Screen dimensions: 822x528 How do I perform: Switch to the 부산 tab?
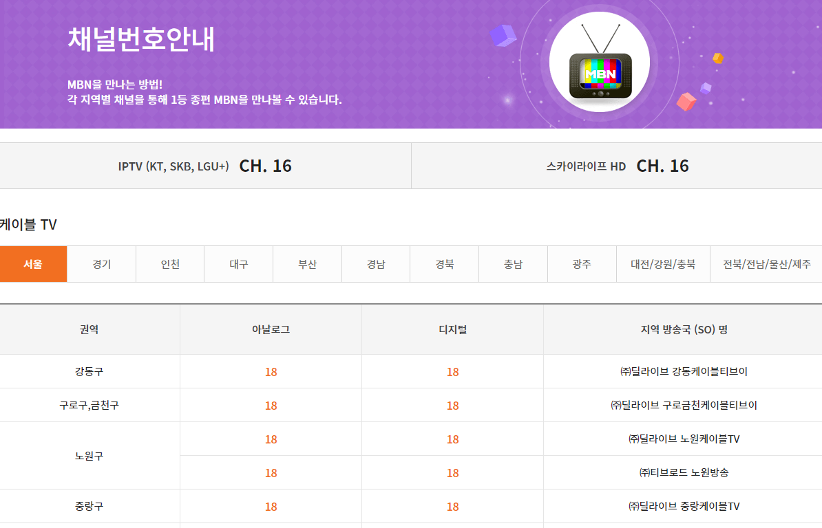pos(307,263)
